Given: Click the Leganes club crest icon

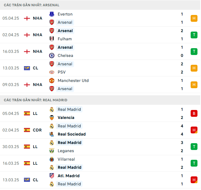Looking at the screenshot, I should [52, 151].
